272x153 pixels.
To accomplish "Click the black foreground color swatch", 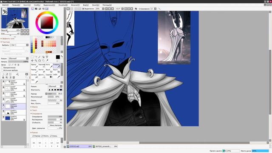I will (58, 57).
